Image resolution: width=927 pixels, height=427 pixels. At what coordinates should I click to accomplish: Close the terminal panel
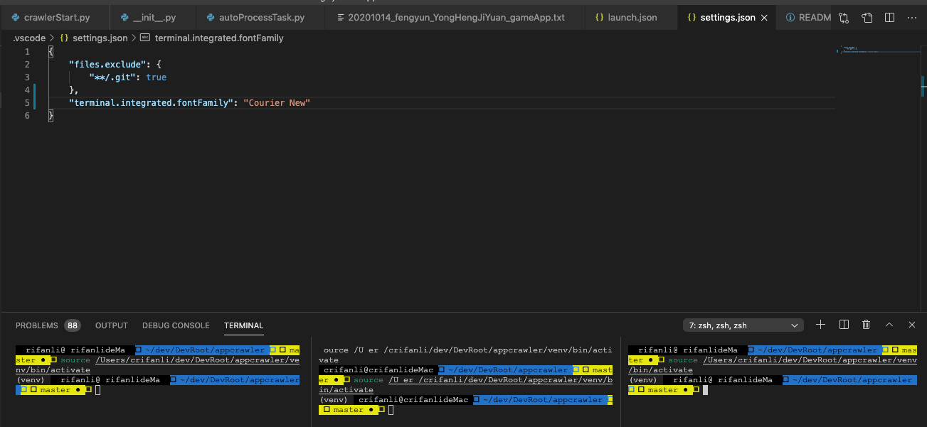pyautogui.click(x=911, y=325)
